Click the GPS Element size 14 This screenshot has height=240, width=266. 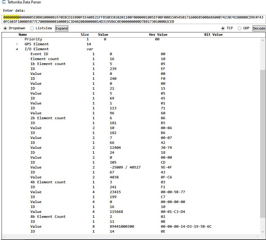coord(89,44)
